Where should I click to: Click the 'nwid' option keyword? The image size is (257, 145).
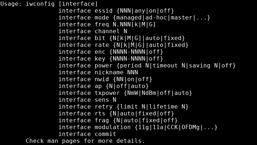coord(101,79)
